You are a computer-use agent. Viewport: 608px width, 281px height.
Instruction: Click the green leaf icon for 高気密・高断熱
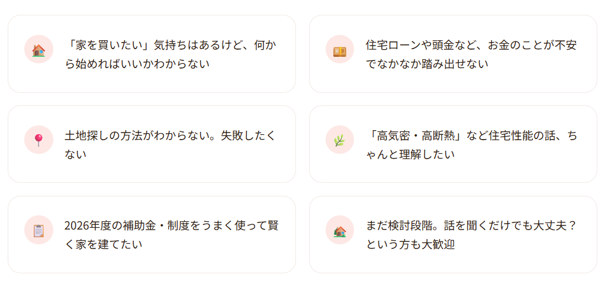tap(340, 140)
